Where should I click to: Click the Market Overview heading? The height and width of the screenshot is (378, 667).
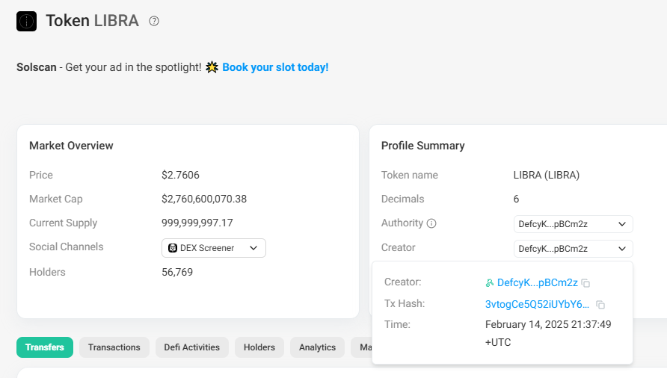coord(71,146)
